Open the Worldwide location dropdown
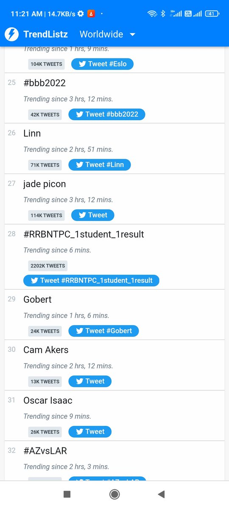This screenshot has width=229, height=508. pyautogui.click(x=108, y=34)
